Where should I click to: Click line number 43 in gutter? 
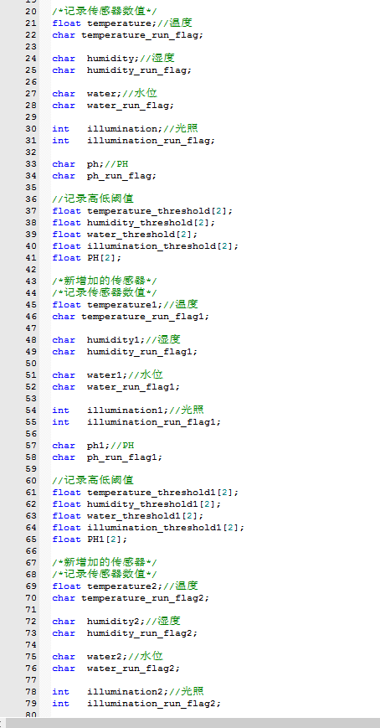point(31,281)
